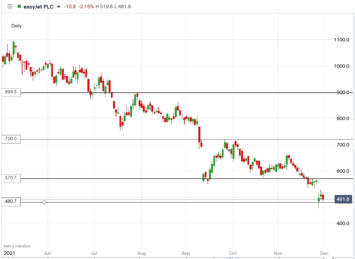Select the easyJet PLC title text
This screenshot has height=259, width=355.
pos(38,6)
